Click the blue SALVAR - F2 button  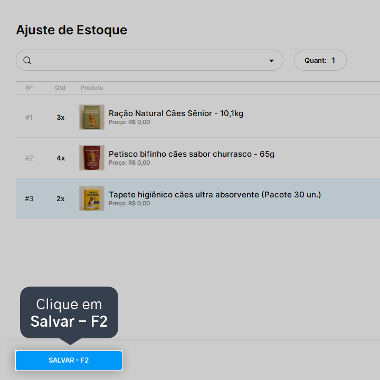(69, 360)
